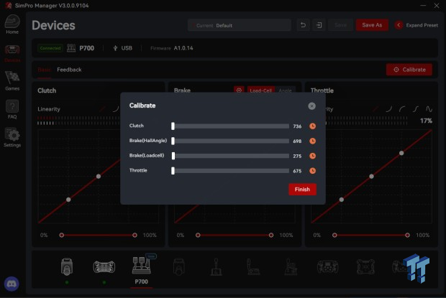446x298 pixels.
Task: Choose the Throttle convex curve icon
Action: click(x=402, y=109)
